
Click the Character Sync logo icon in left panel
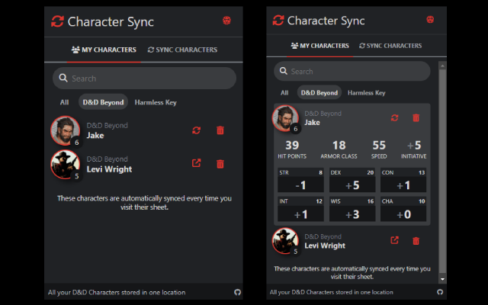tap(58, 21)
